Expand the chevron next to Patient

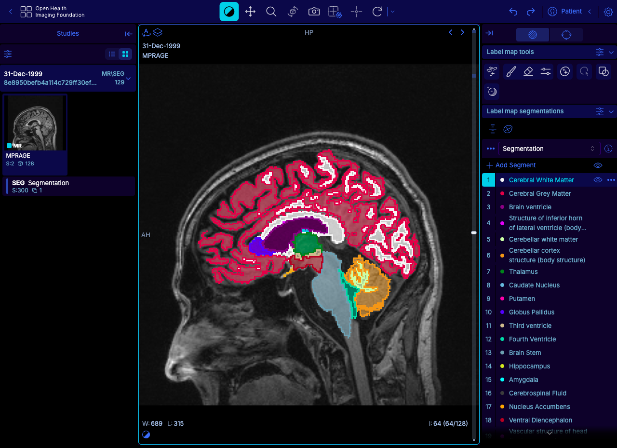pyautogui.click(x=590, y=11)
